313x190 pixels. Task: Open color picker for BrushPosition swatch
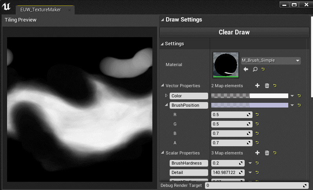pos(249,105)
